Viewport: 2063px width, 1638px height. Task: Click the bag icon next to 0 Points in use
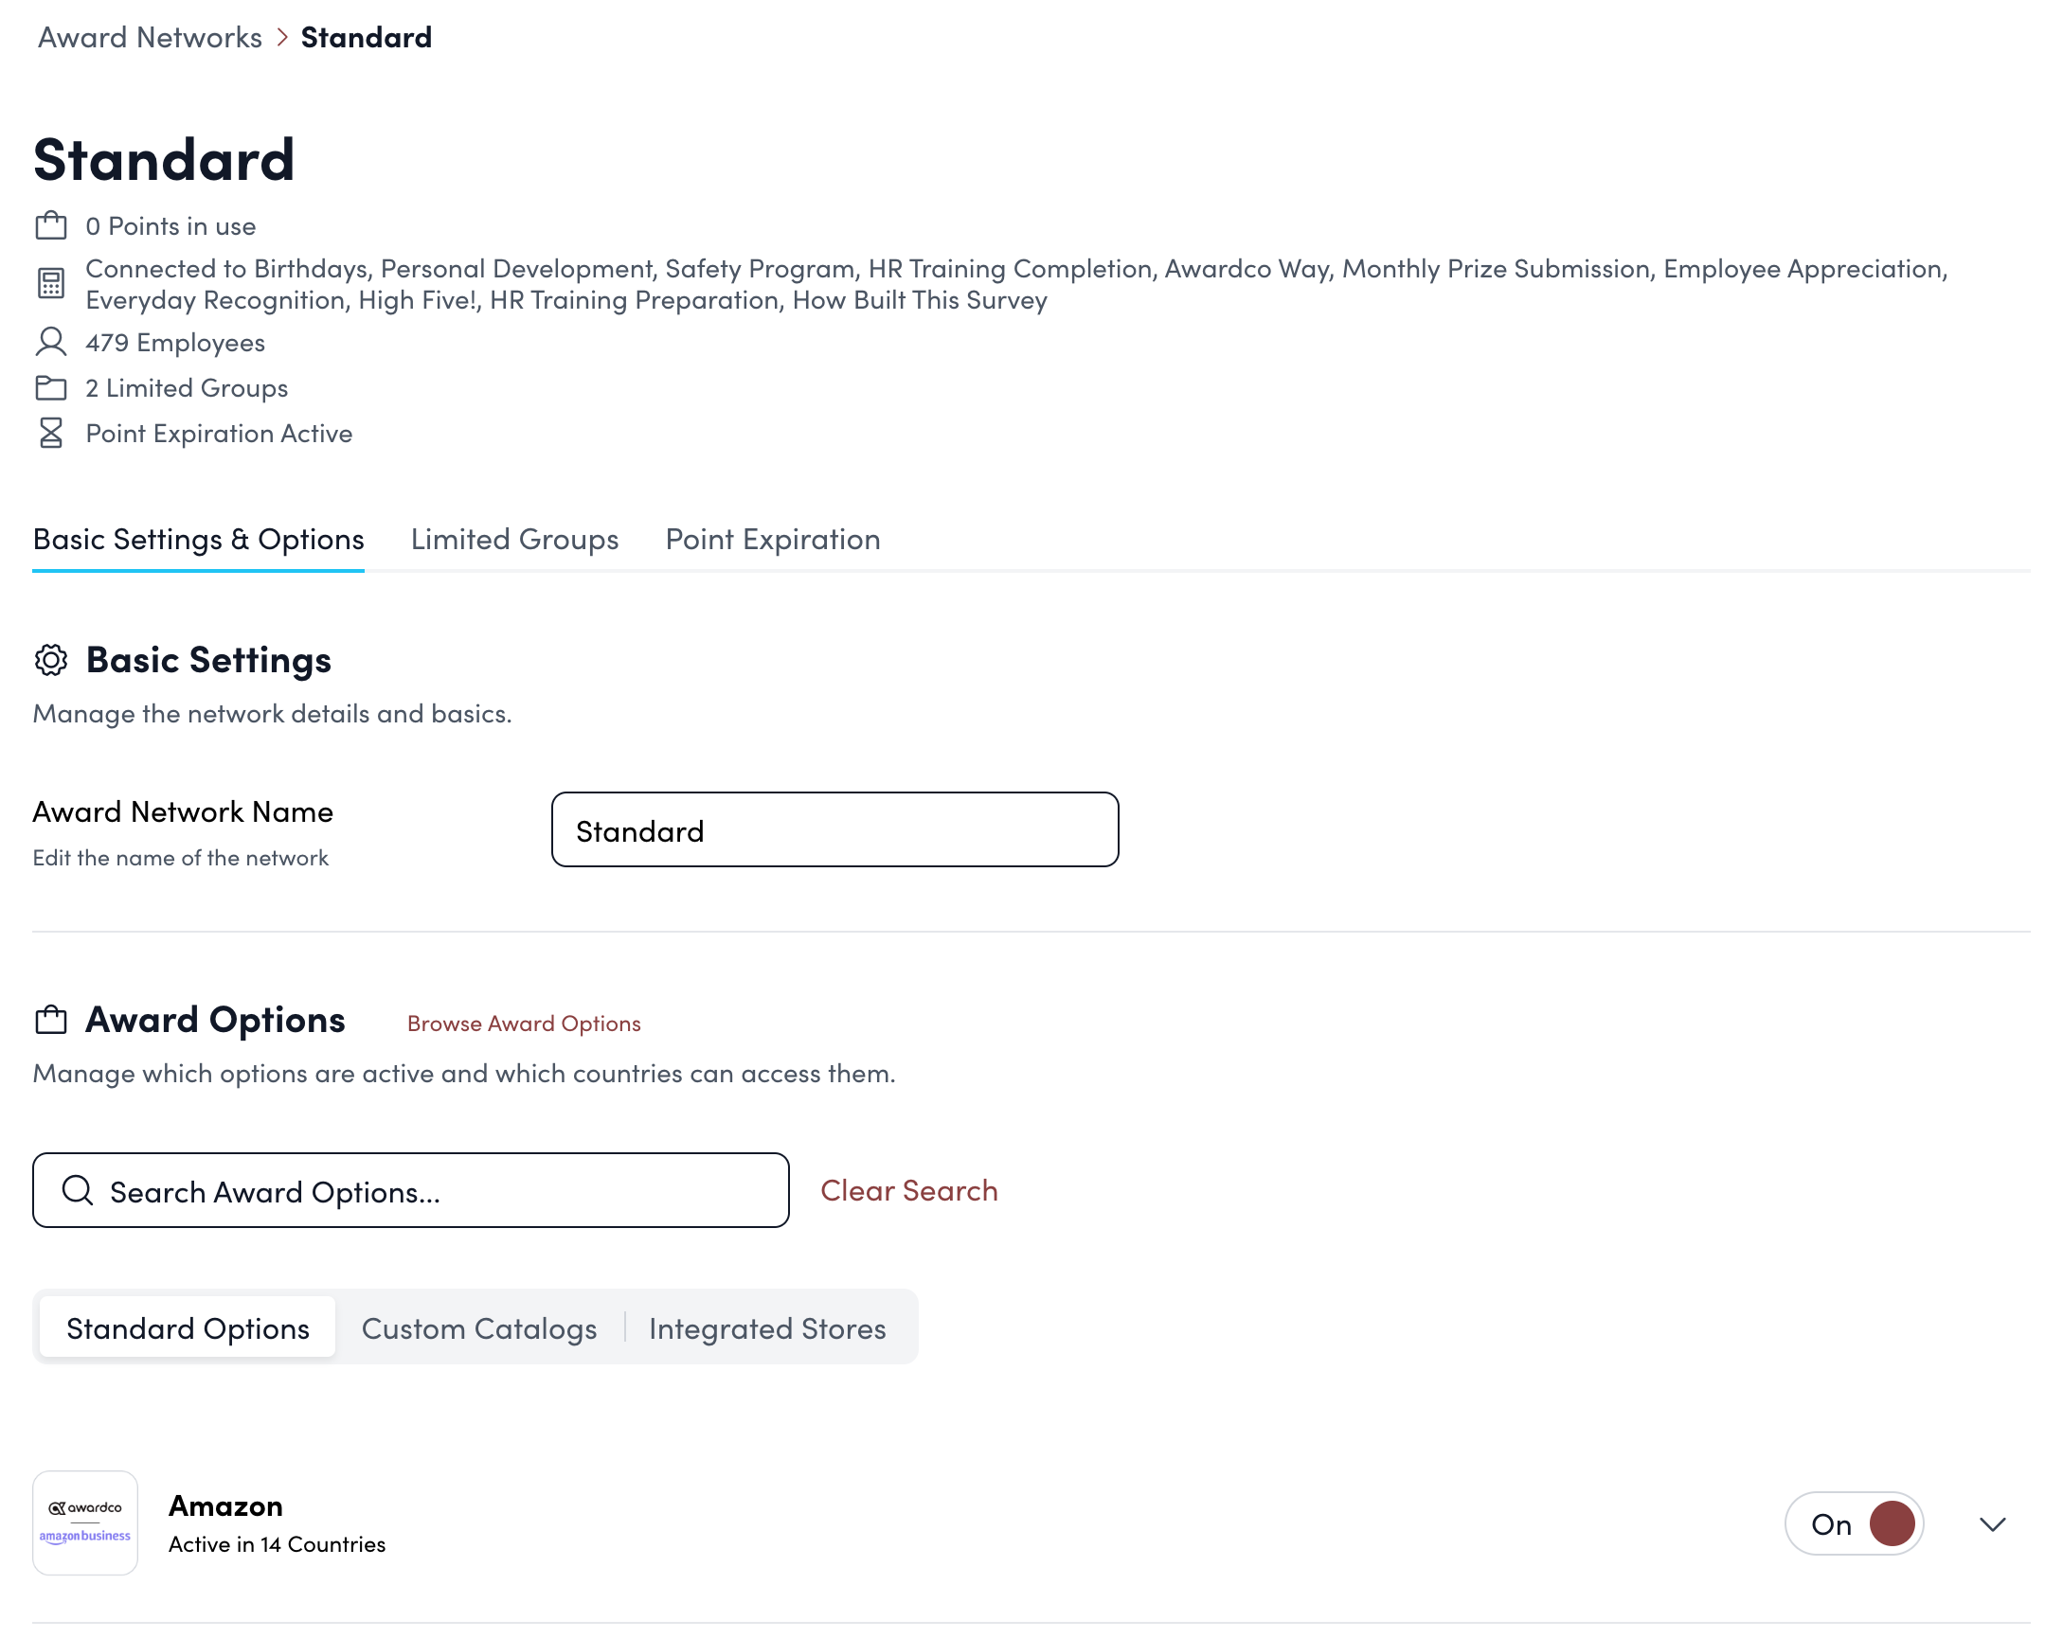(x=52, y=224)
